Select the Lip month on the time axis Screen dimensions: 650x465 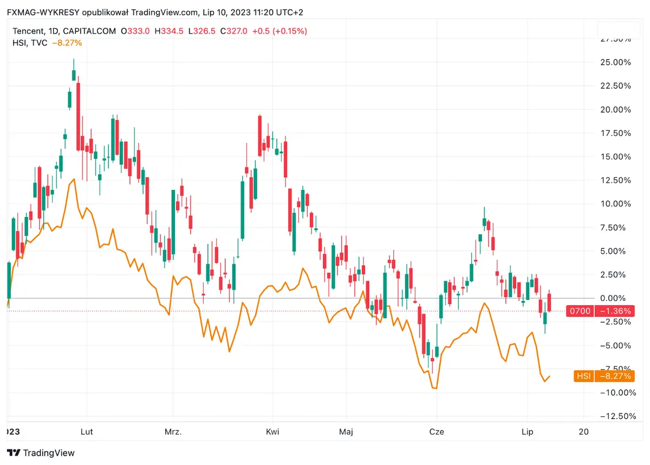527,432
